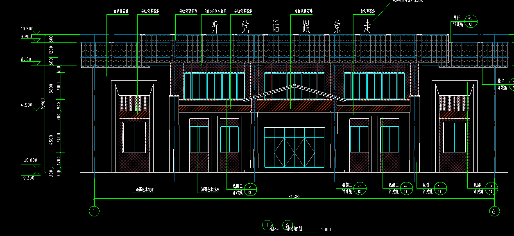514x236 pixels.
Task: Click detail callout bubble numbered 7
Action: click(251, 189)
